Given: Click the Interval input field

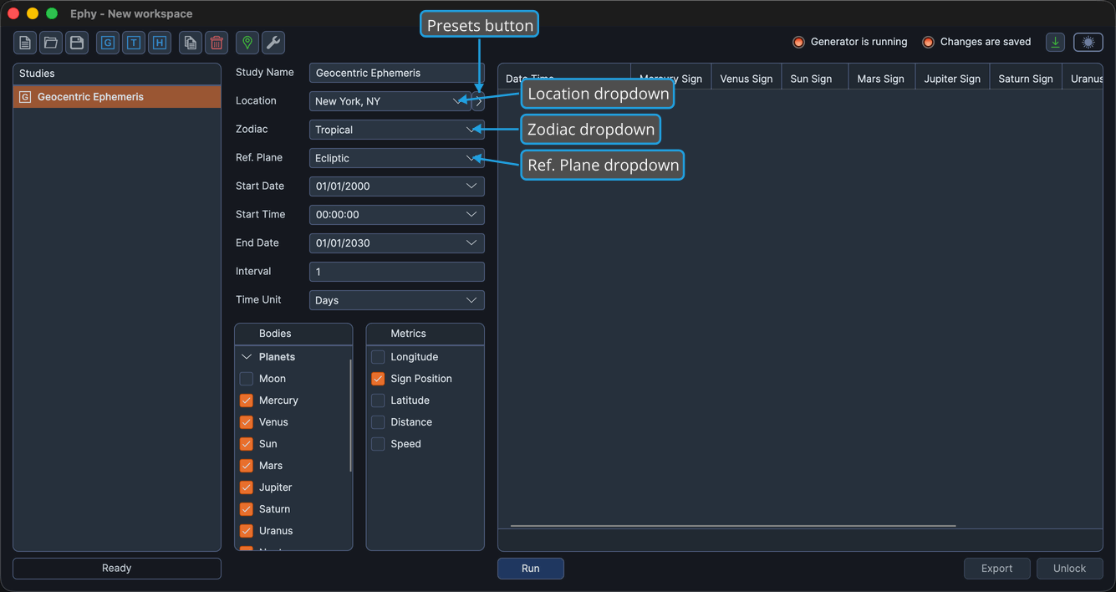Looking at the screenshot, I should (x=397, y=272).
